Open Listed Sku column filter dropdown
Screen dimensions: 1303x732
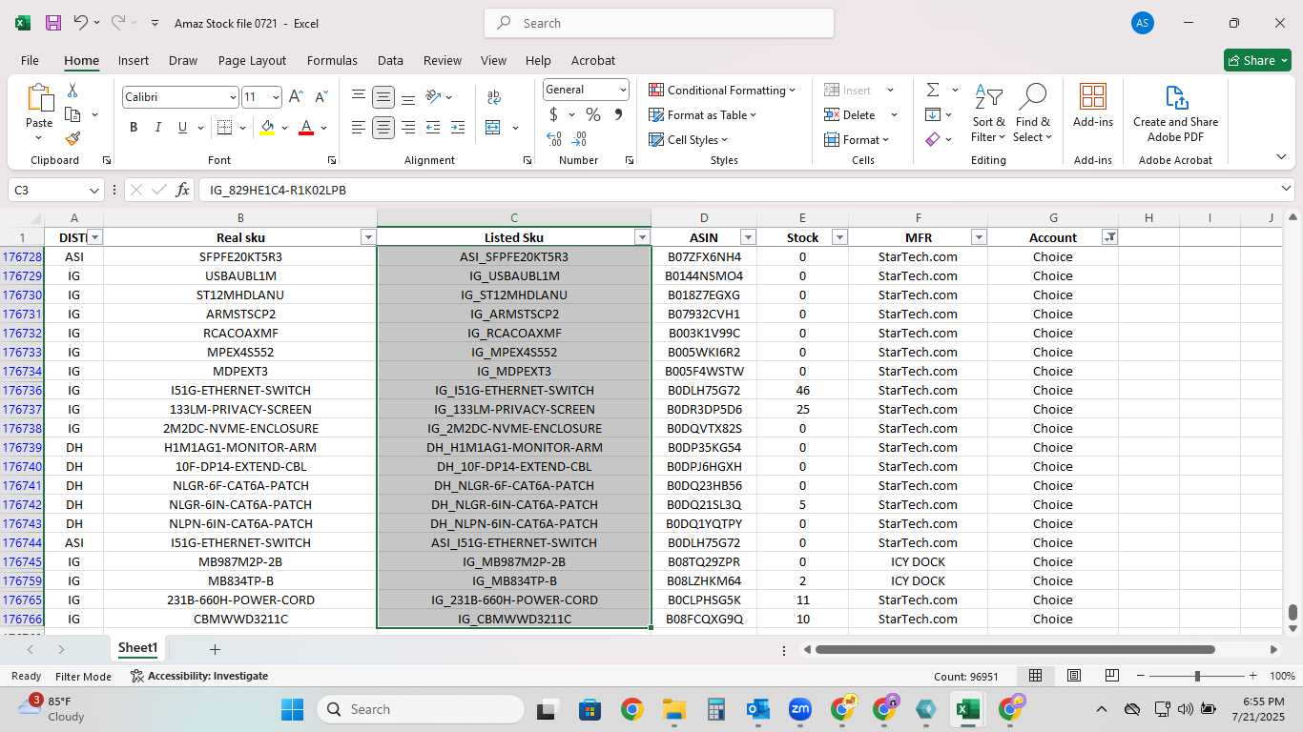click(x=642, y=237)
